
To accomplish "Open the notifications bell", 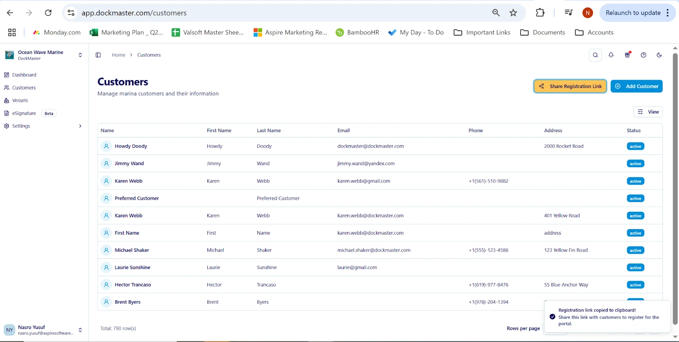I will point(611,55).
